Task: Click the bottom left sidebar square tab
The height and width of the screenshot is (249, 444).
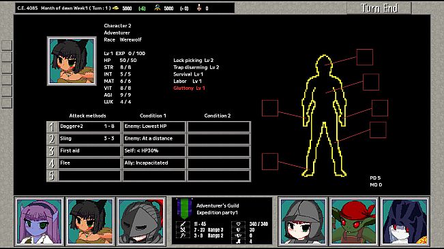Action: [7, 103]
